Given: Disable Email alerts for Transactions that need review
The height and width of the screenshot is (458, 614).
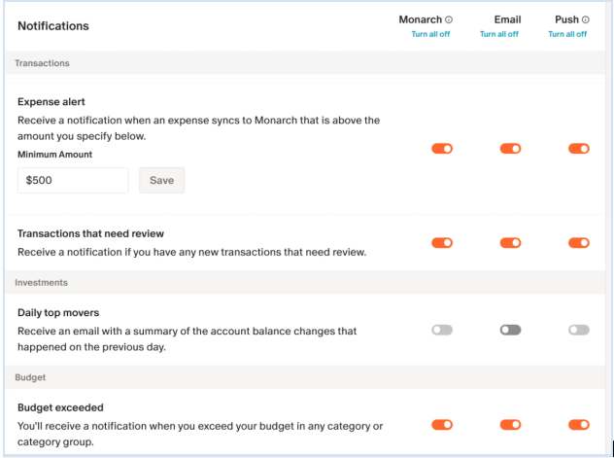Looking at the screenshot, I should (510, 243).
